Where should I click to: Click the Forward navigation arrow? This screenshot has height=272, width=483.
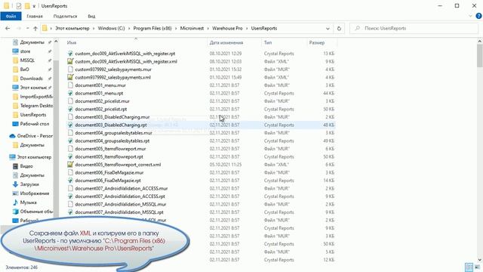pos(18,29)
